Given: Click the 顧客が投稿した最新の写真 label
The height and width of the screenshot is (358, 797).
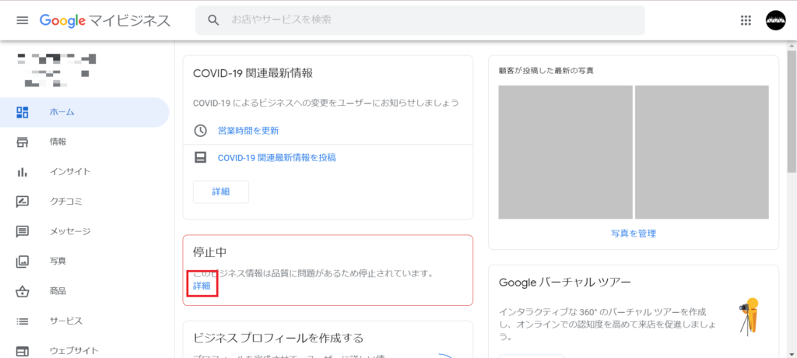Looking at the screenshot, I should pos(546,71).
